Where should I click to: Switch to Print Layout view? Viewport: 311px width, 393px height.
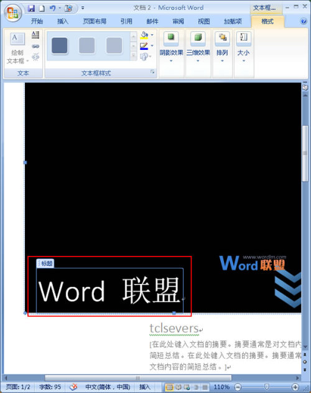170,387
